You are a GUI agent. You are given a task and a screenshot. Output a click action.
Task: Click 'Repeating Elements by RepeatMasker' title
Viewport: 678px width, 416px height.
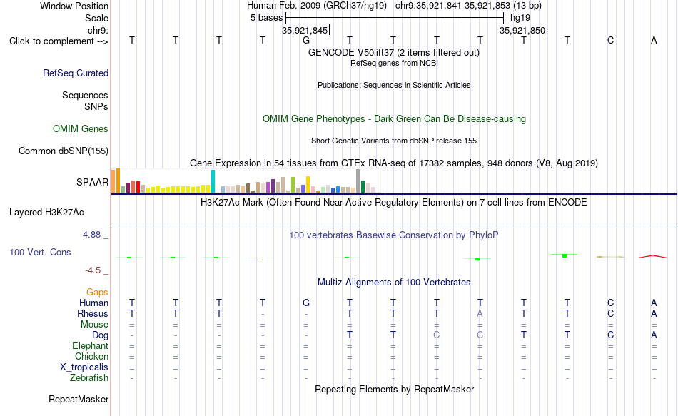pyautogui.click(x=395, y=389)
